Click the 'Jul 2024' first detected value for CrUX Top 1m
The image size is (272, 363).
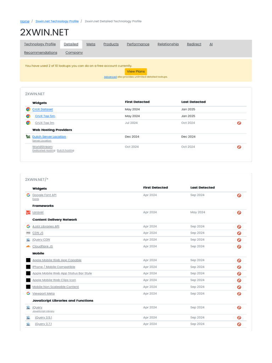pyautogui.click(x=131, y=123)
